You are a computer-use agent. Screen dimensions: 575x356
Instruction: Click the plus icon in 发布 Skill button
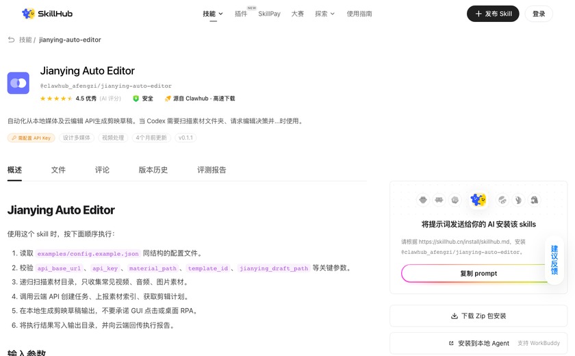tap(478, 14)
